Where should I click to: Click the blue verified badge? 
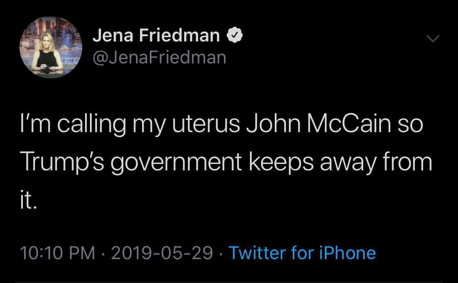coord(234,36)
